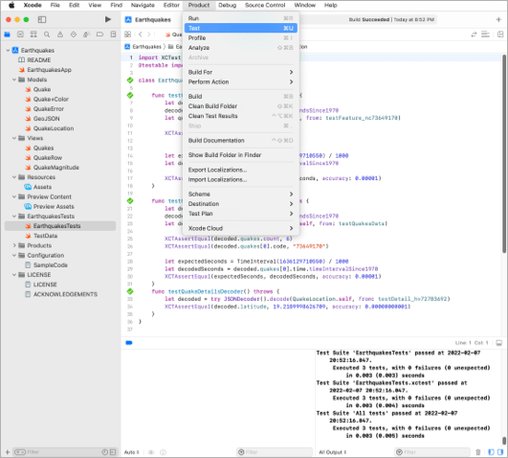Choose Analyze menu item

241,48
